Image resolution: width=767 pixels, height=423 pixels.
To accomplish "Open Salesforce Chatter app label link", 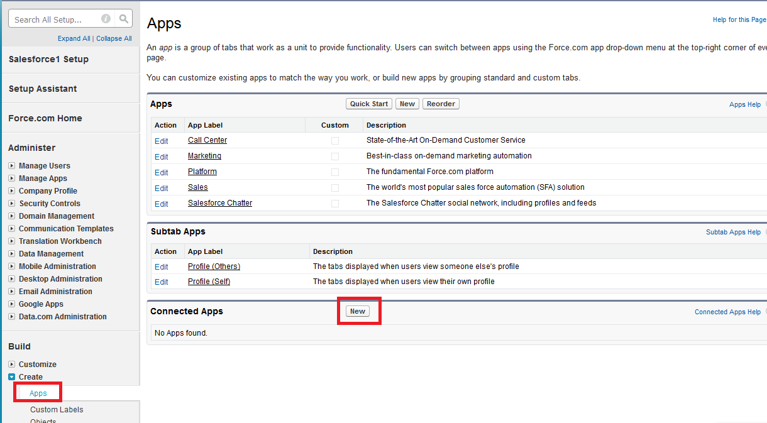I will (220, 203).
